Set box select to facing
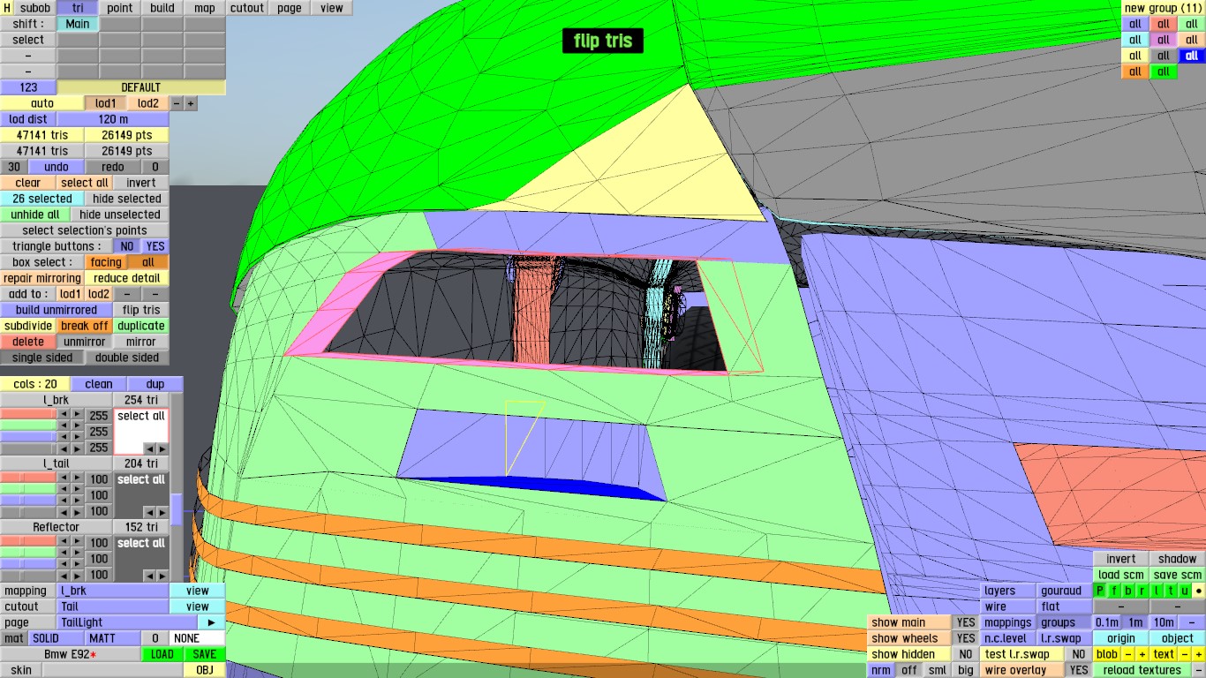The width and height of the screenshot is (1206, 678). pos(106,262)
